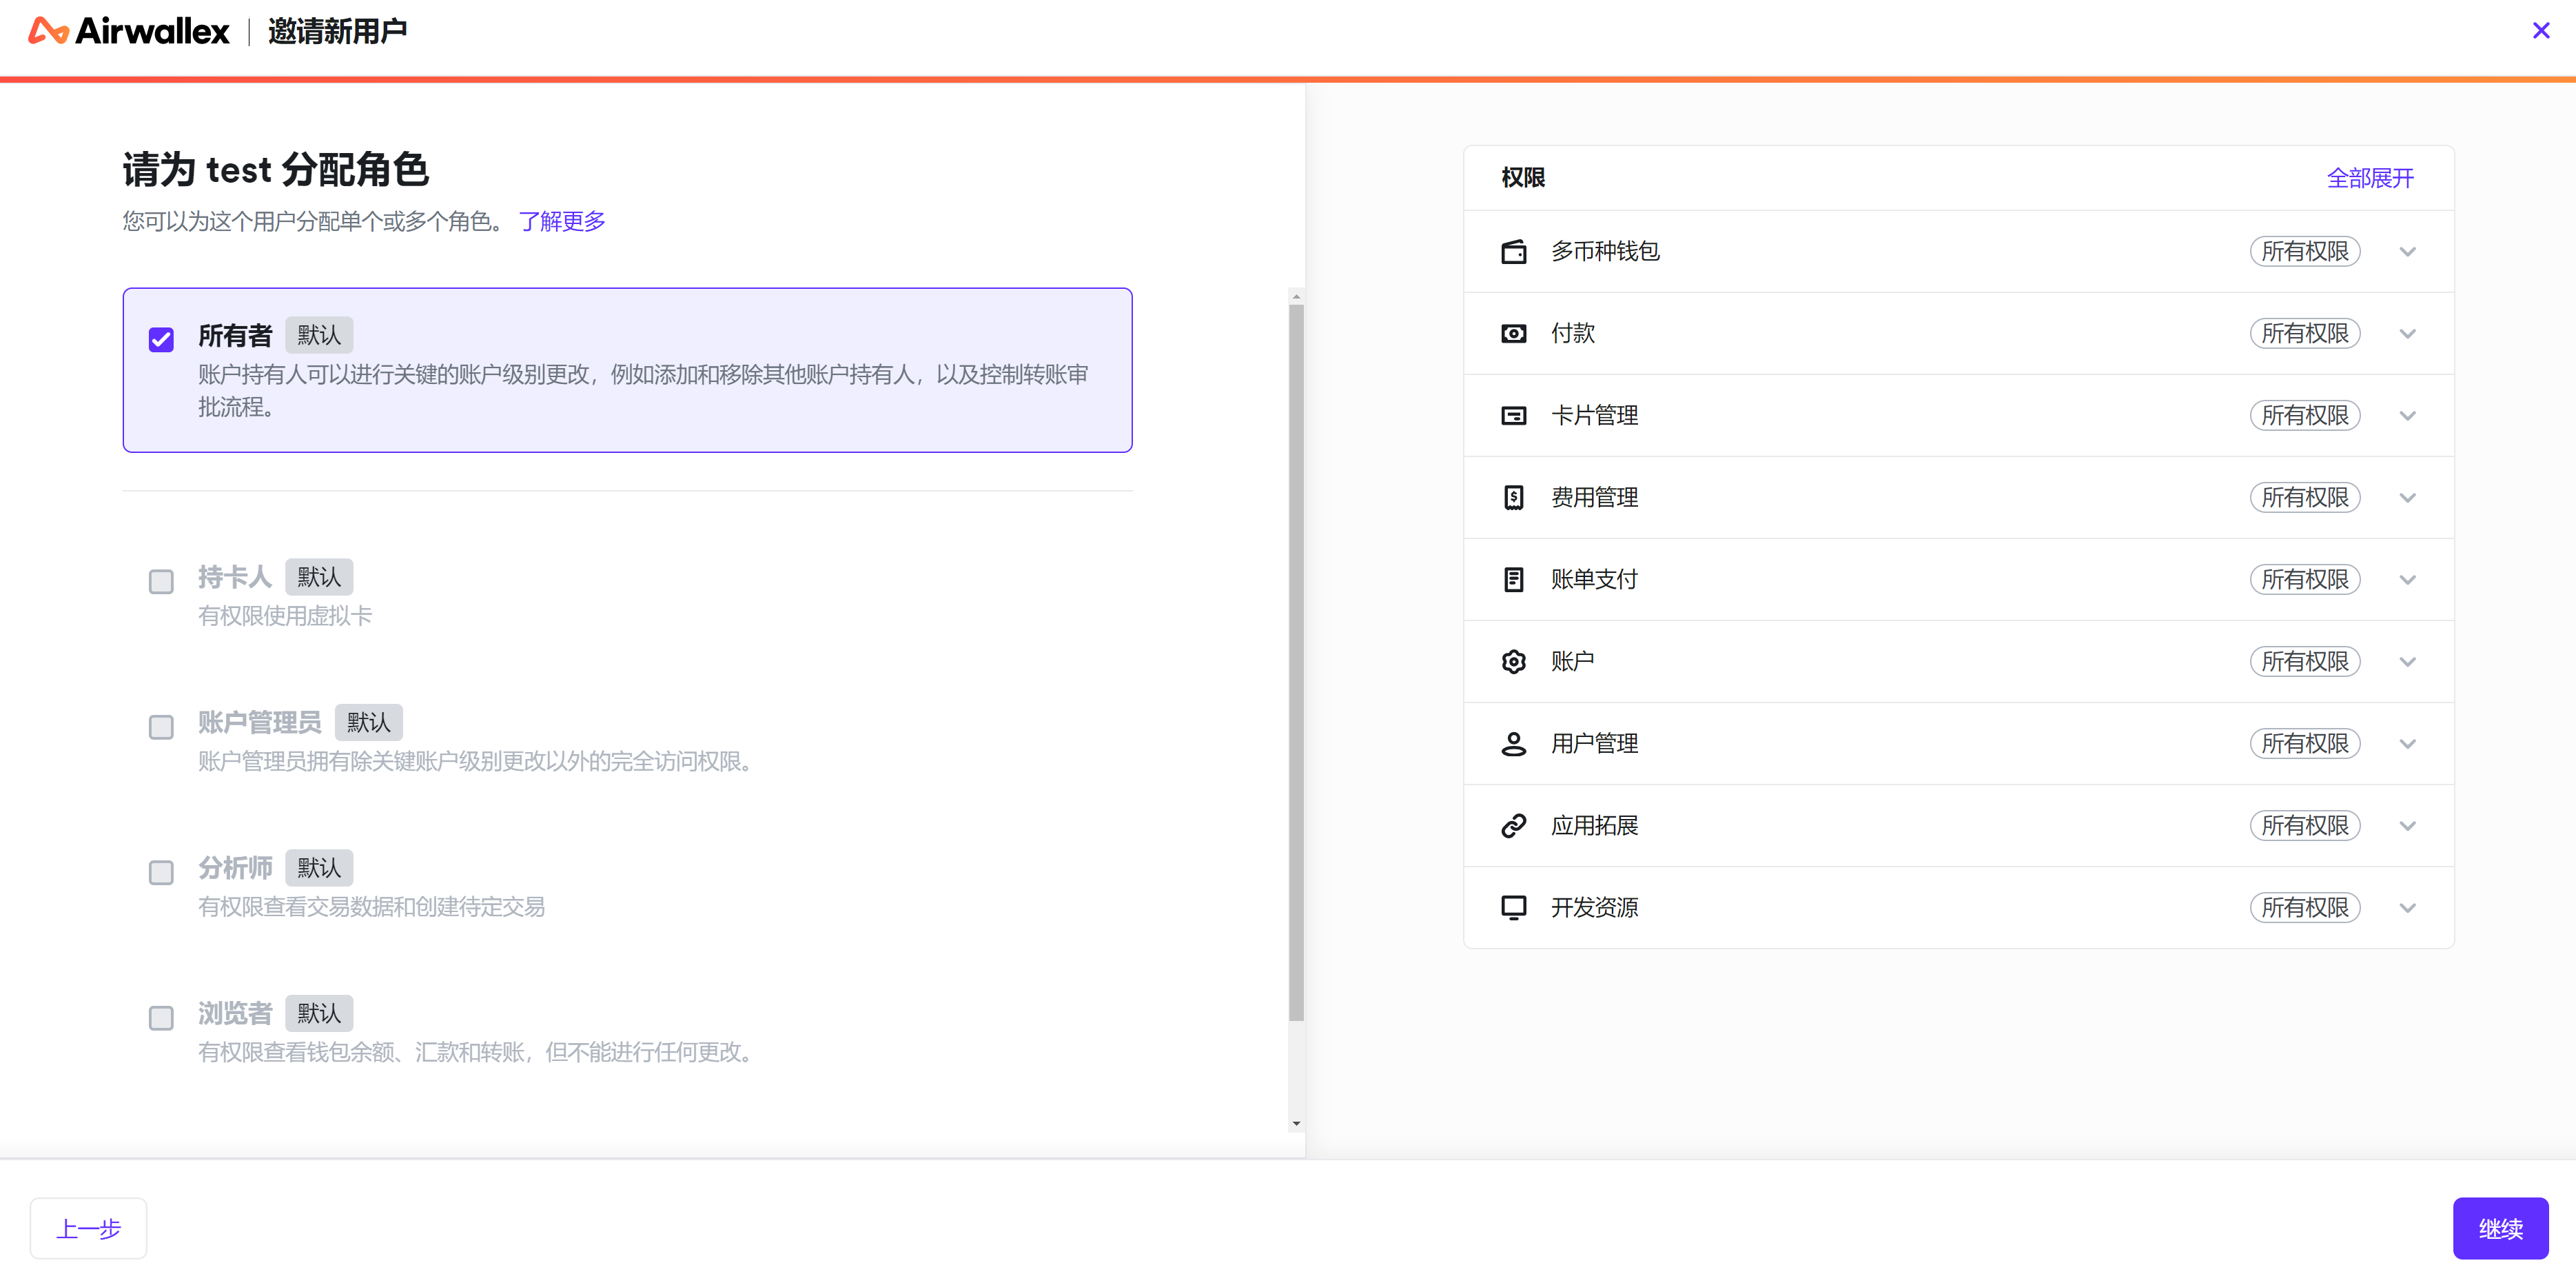This screenshot has height=1274, width=2576.
Task: Expand the 开发资源 permissions chevron
Action: pos(2407,908)
